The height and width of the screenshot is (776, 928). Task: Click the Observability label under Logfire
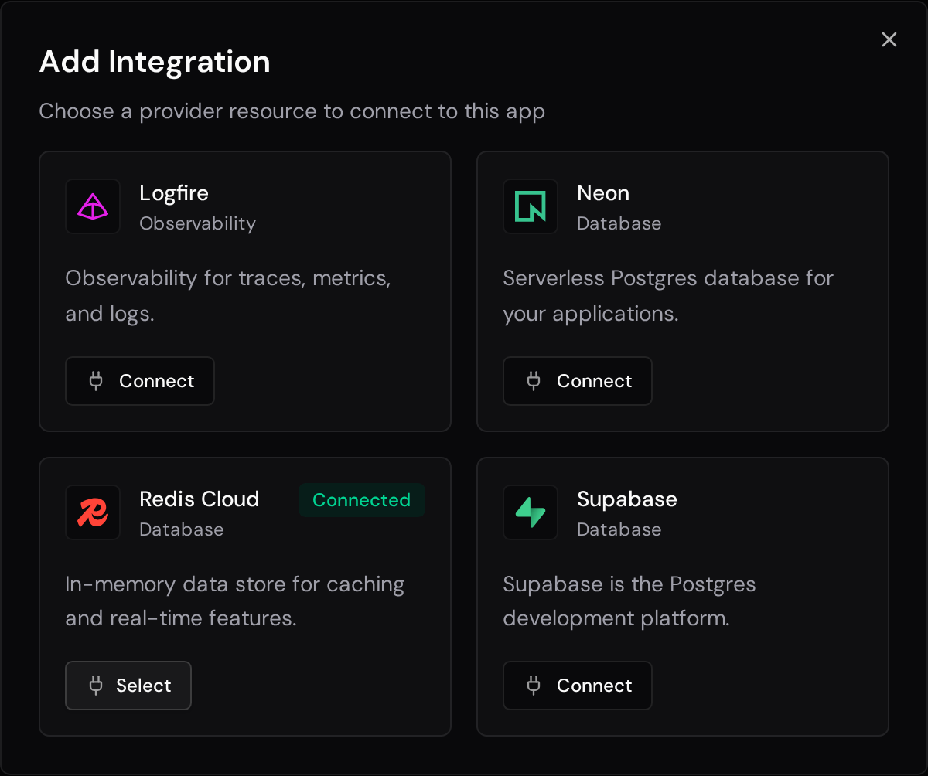click(x=197, y=223)
